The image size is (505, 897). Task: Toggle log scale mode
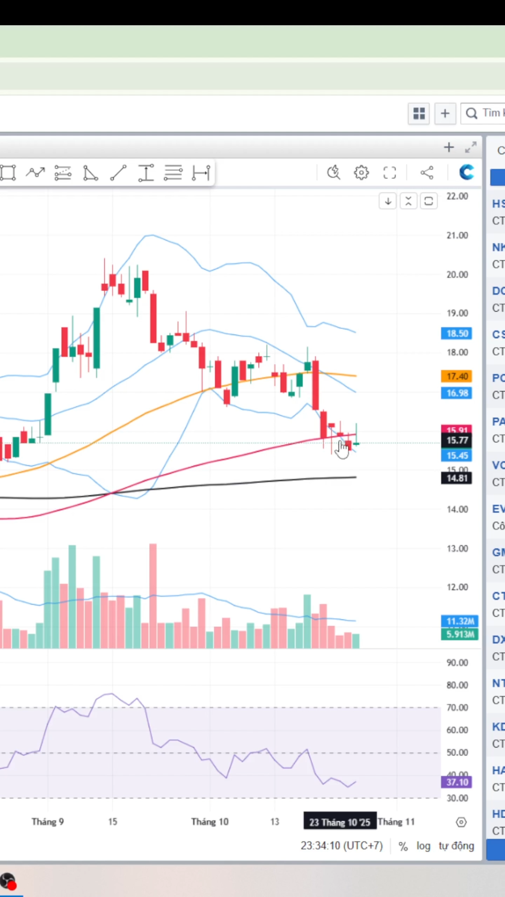[x=423, y=846]
